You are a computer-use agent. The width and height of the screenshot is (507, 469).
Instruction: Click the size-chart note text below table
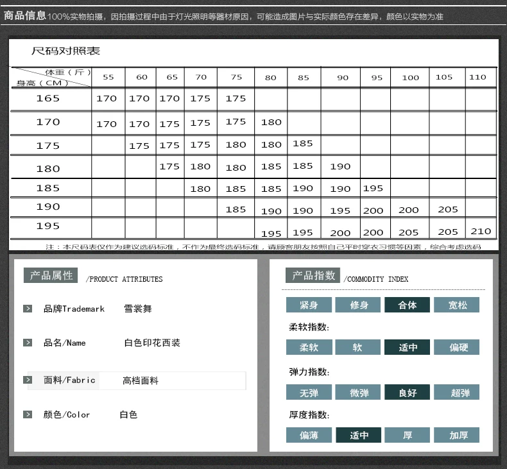(x=263, y=247)
